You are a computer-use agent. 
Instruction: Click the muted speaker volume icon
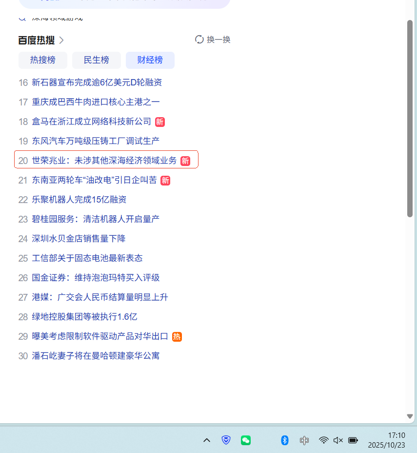coord(338,440)
